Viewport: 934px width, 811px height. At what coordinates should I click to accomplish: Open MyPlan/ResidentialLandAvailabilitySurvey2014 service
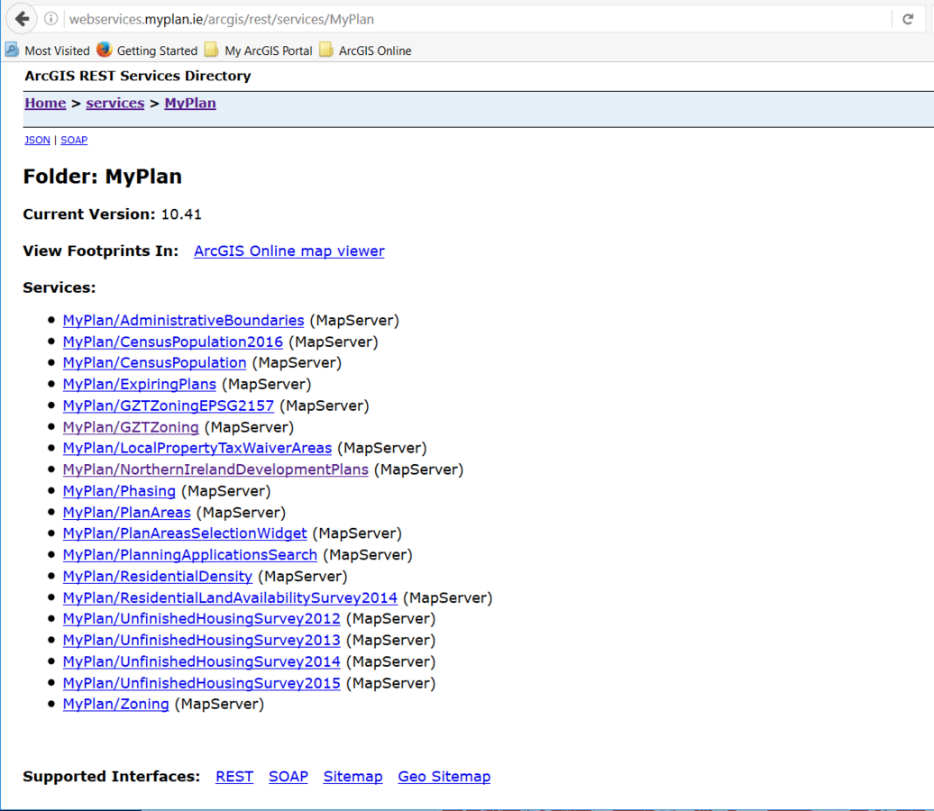pyautogui.click(x=230, y=597)
